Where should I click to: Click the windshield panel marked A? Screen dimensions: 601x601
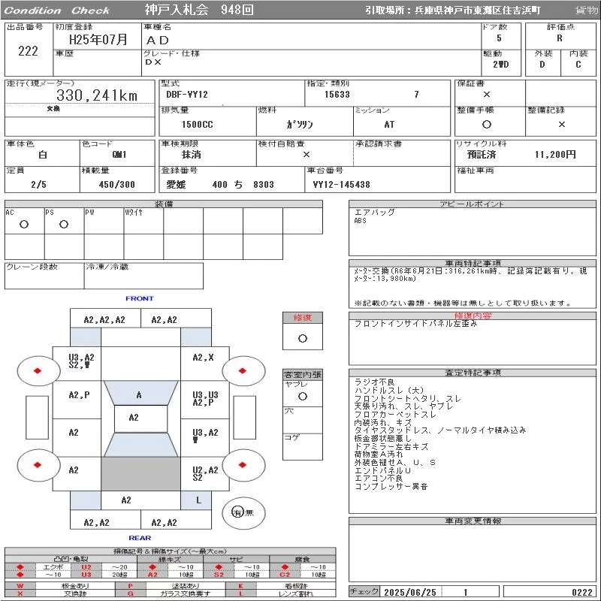[x=140, y=393]
